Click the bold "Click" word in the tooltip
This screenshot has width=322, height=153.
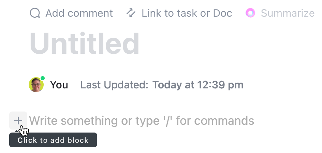(27, 140)
